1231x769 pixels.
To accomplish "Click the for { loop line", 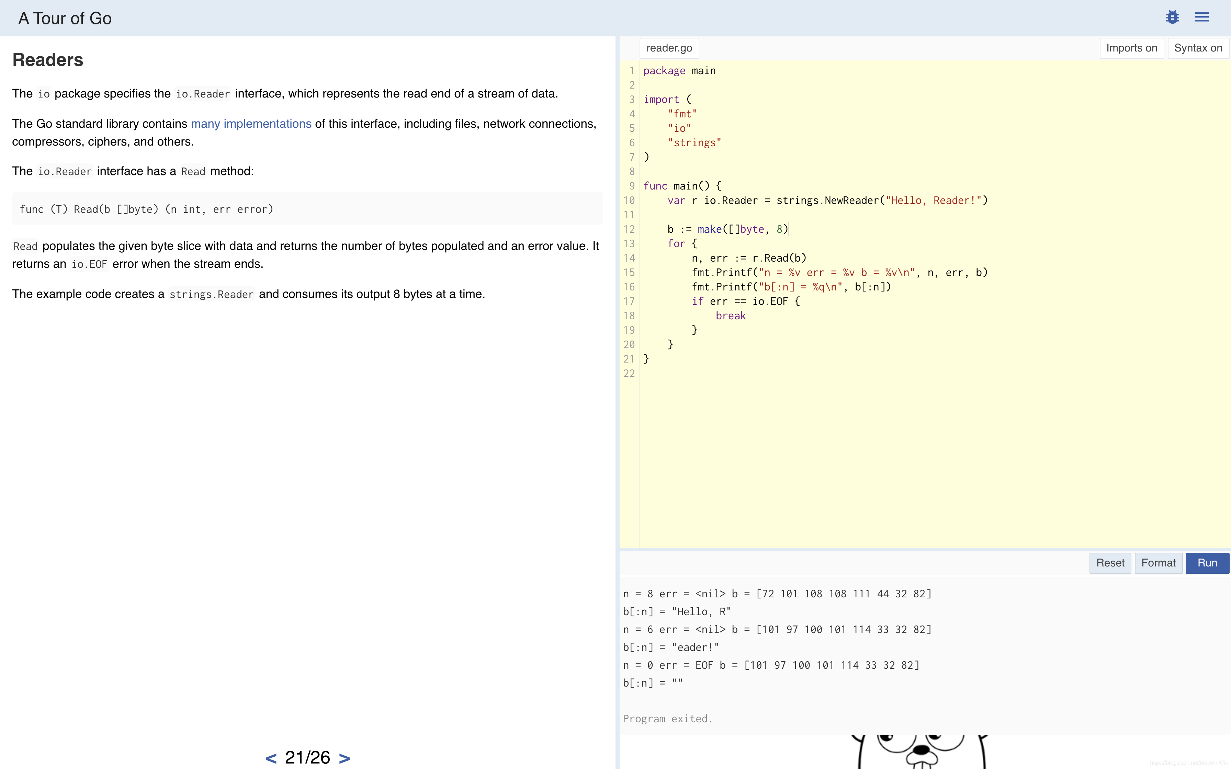I will coord(682,244).
